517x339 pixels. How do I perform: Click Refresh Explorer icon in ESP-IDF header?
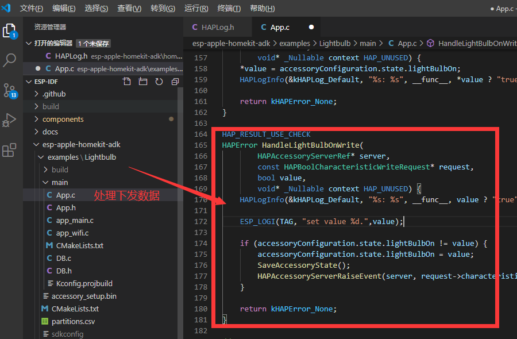tap(159, 82)
